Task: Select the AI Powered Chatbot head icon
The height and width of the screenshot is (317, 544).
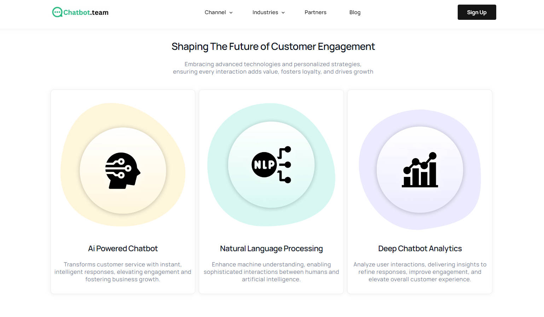Action: coord(122,171)
